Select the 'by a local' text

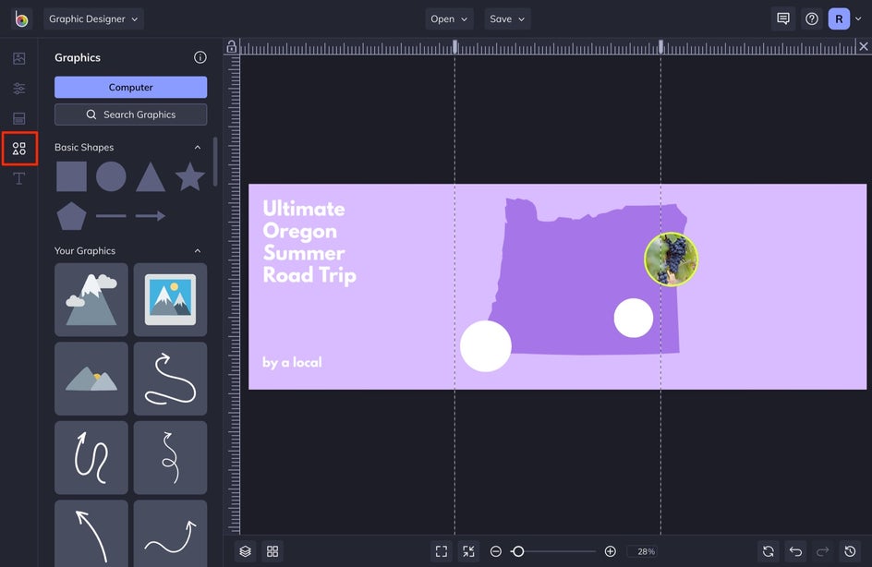(292, 362)
